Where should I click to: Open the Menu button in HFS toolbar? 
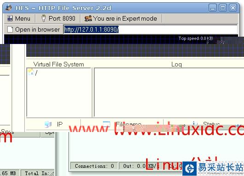point(19,18)
